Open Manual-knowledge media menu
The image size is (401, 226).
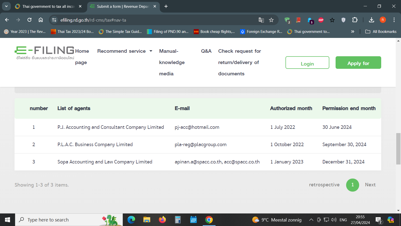(x=172, y=62)
